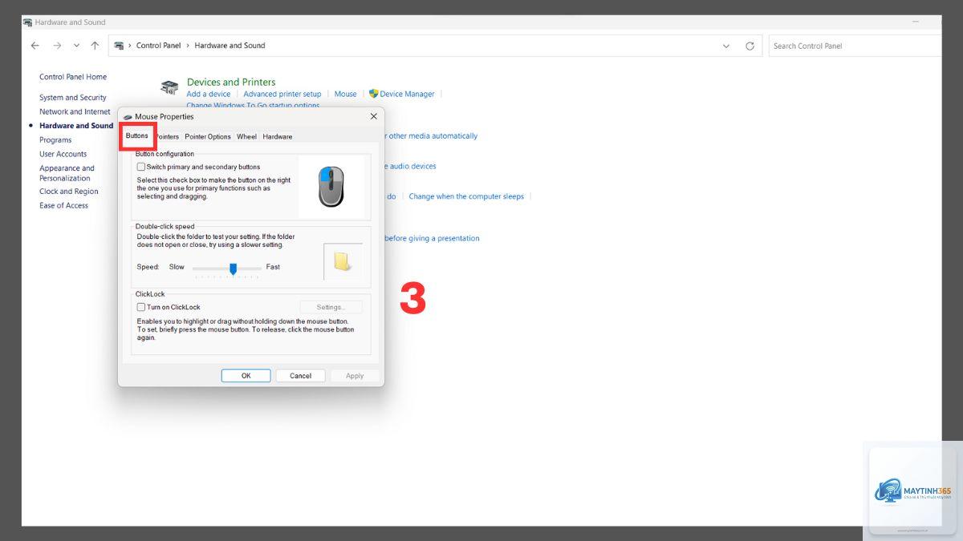Click Cancel in Mouse Properties

[300, 375]
